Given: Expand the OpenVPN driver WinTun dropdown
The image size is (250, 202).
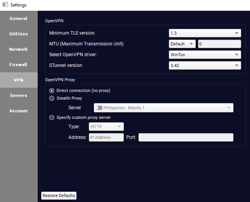Looking at the screenshot, I should [x=205, y=55].
